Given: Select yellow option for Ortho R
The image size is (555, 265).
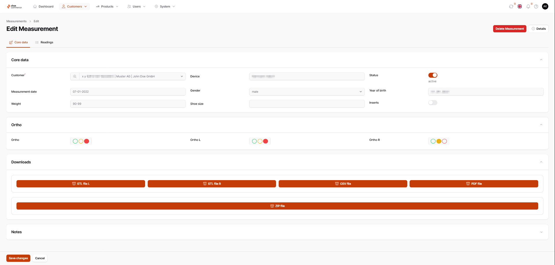Looking at the screenshot, I should pyautogui.click(x=439, y=141).
